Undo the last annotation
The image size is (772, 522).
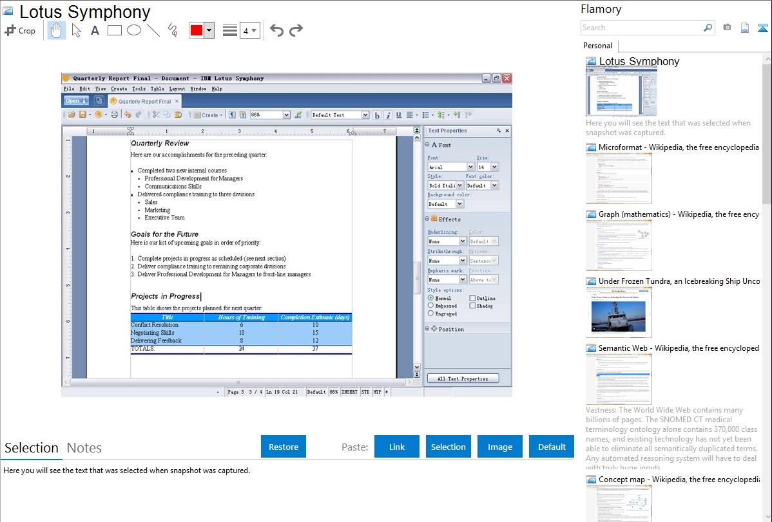pyautogui.click(x=276, y=30)
